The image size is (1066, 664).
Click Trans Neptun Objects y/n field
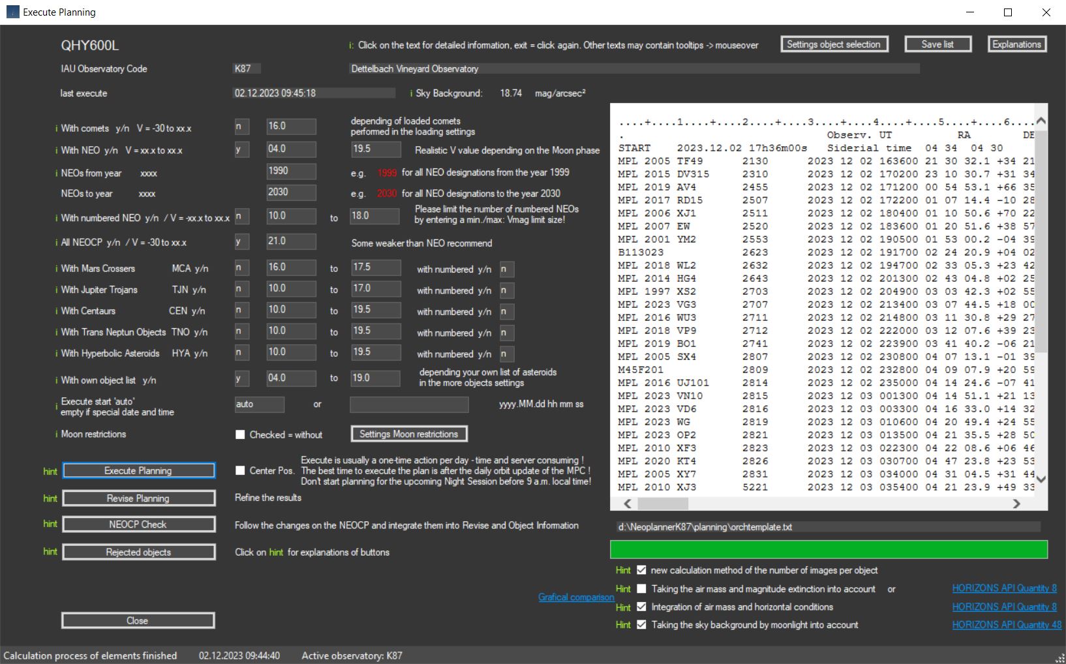[x=242, y=331]
